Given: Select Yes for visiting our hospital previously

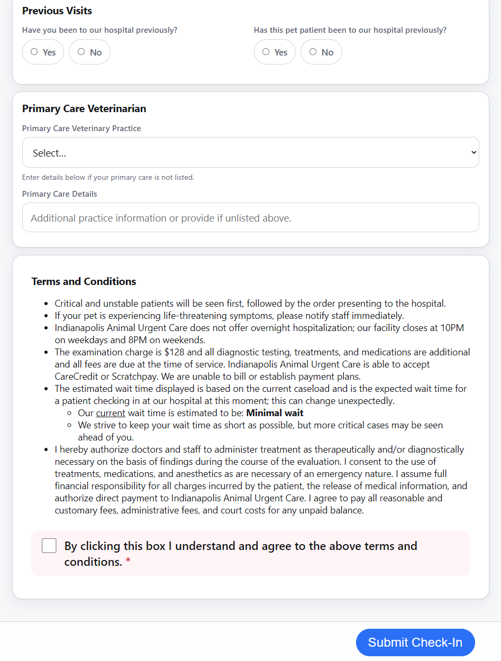Looking at the screenshot, I should (x=43, y=52).
